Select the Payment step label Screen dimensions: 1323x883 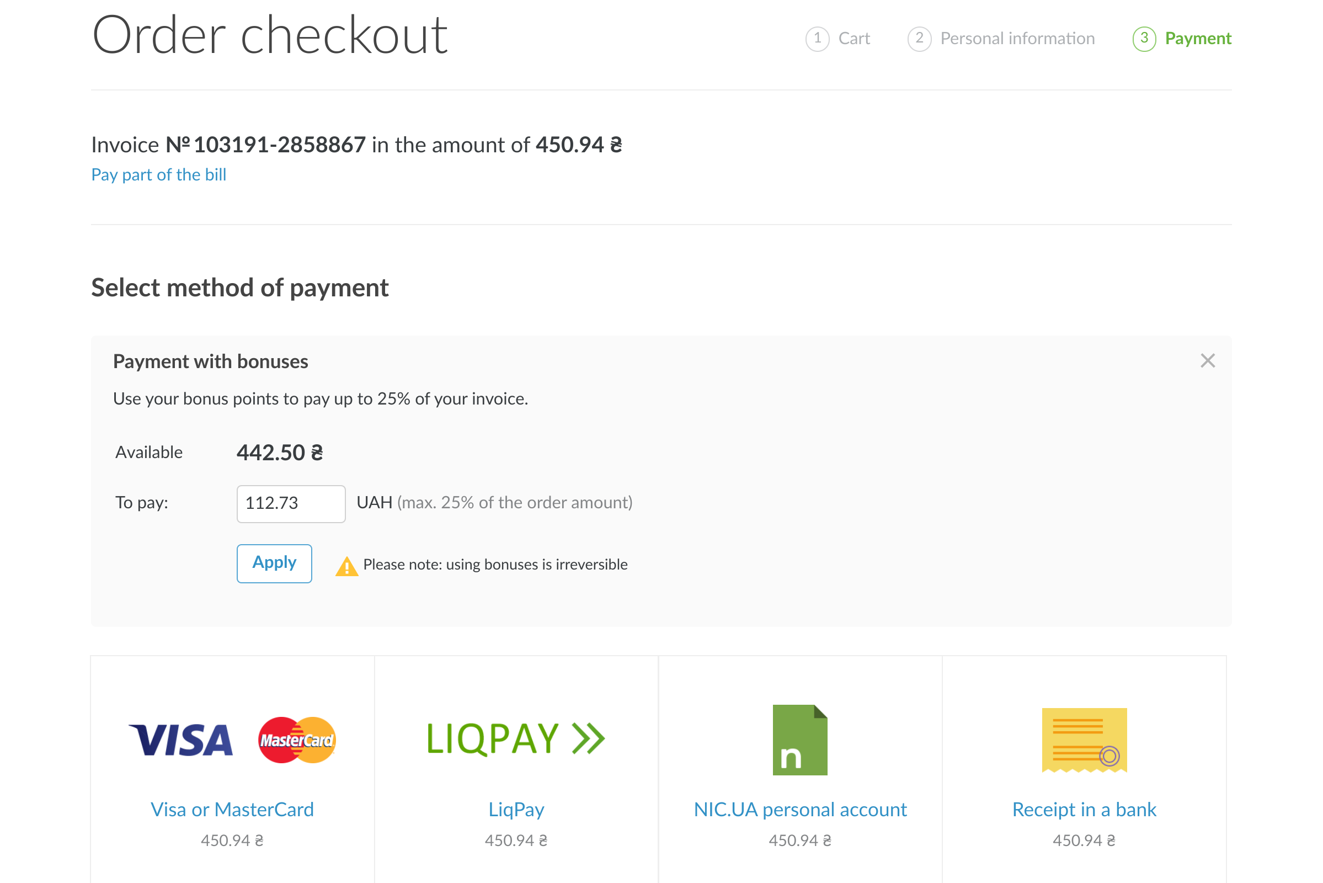(1197, 39)
